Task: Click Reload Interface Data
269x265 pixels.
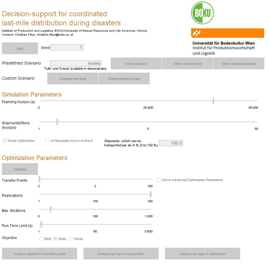Action: pyautogui.click(x=124, y=78)
